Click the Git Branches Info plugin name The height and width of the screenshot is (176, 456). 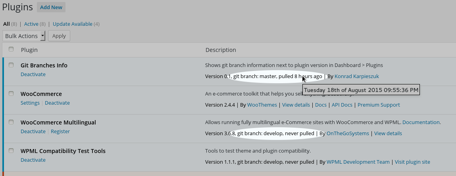coord(44,65)
